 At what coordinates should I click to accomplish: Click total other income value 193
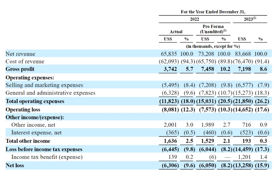tap(246, 141)
